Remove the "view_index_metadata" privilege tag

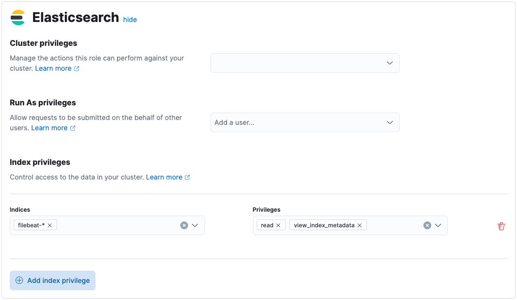tap(360, 225)
